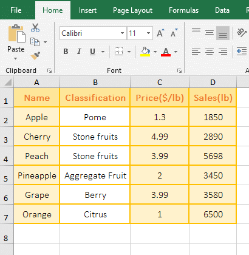Select the Home ribbon tab
This screenshot has width=249, height=255.
(x=53, y=10)
